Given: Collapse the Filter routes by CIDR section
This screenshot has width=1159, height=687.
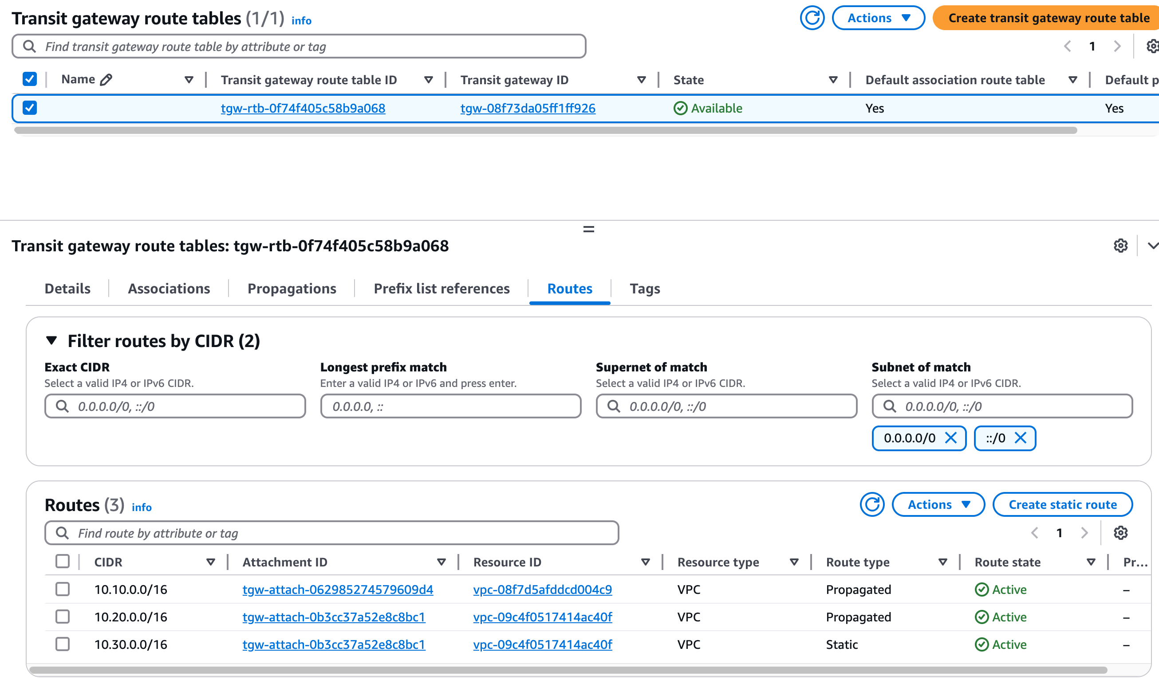Looking at the screenshot, I should click(x=51, y=341).
